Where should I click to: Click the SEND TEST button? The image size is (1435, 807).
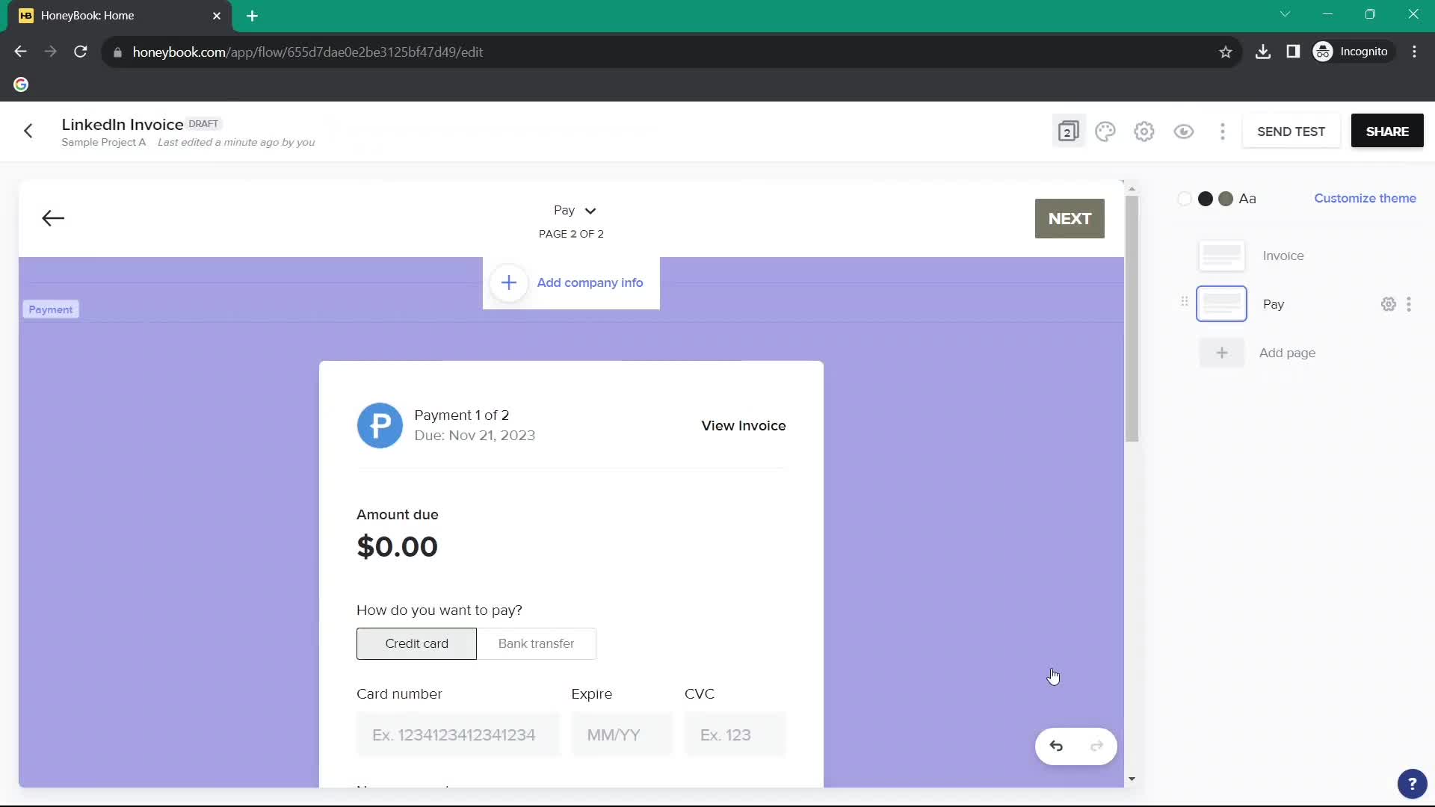[x=1292, y=130]
